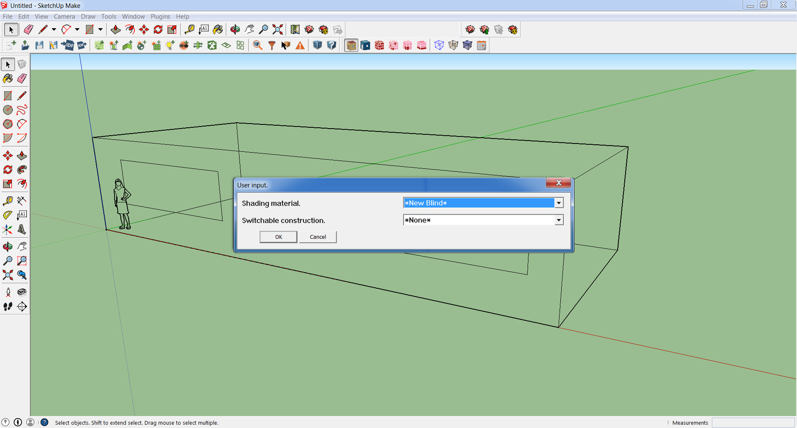The image size is (797, 428).
Task: Create a new OpenStudio space
Action: [99, 45]
